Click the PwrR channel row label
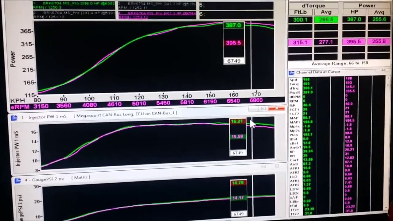Image resolution: width=393 pixels, height=221 pixels. 294,92
